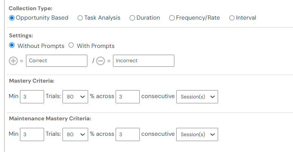Click the Opportunity Based label text
This screenshot has height=152, width=293.
click(x=42, y=18)
